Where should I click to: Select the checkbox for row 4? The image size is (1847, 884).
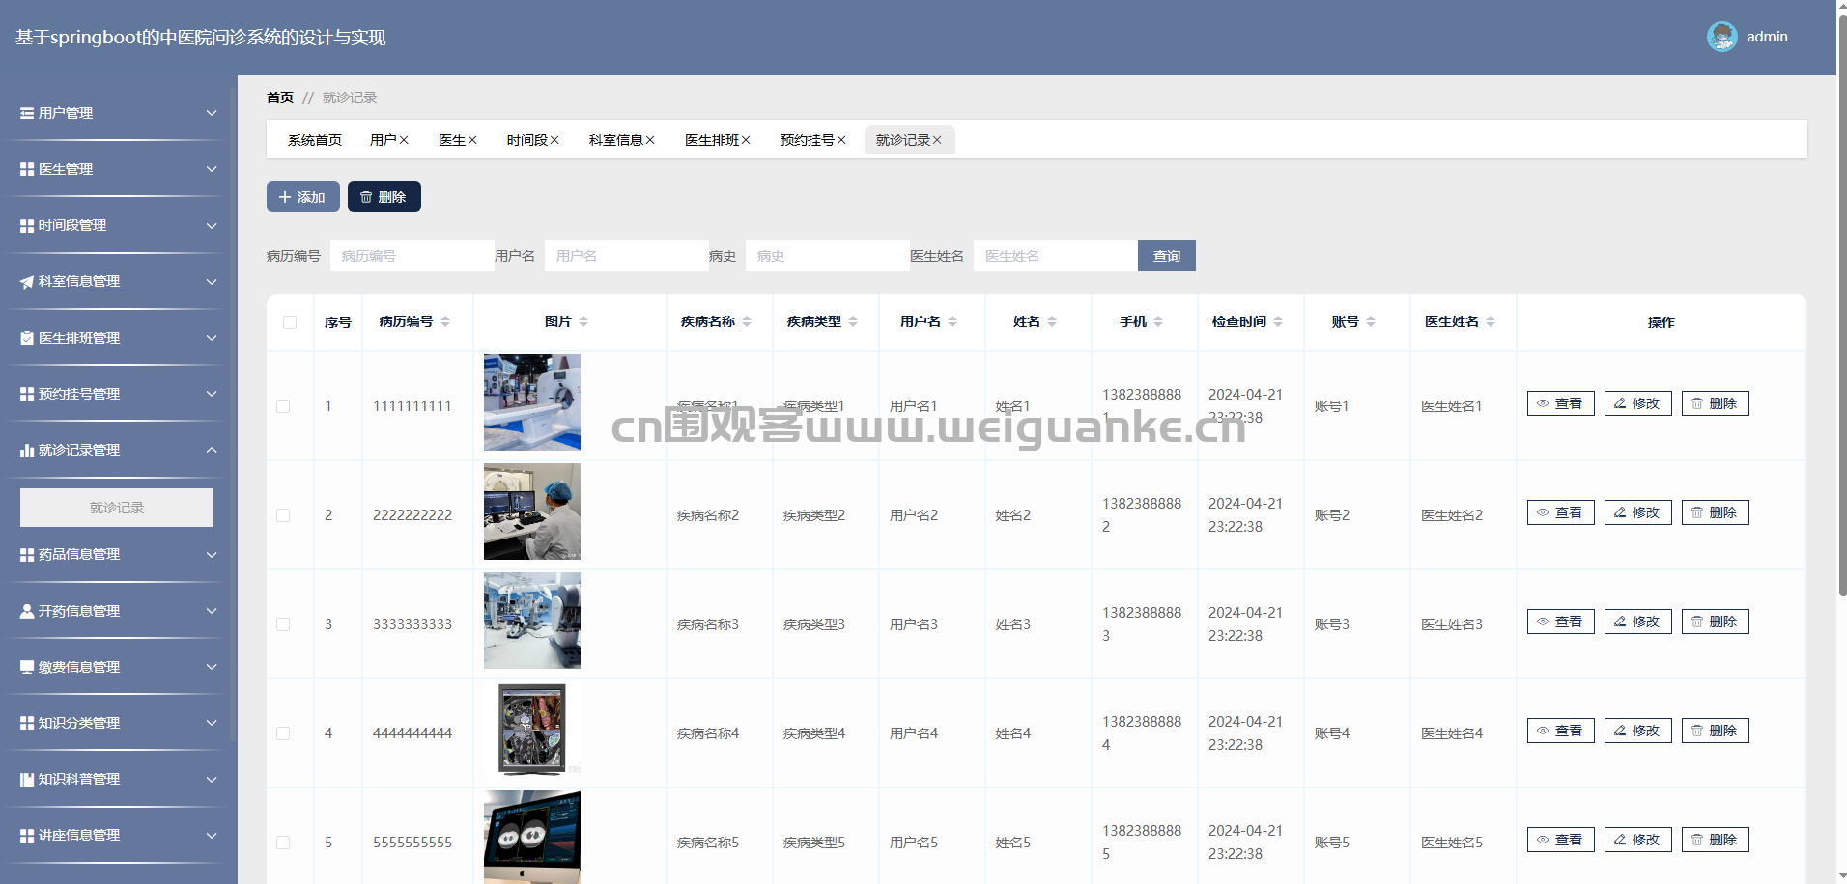tap(283, 733)
